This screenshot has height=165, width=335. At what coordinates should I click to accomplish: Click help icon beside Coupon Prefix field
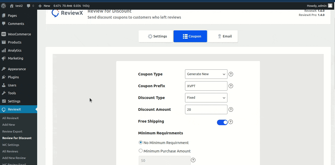click(x=231, y=86)
